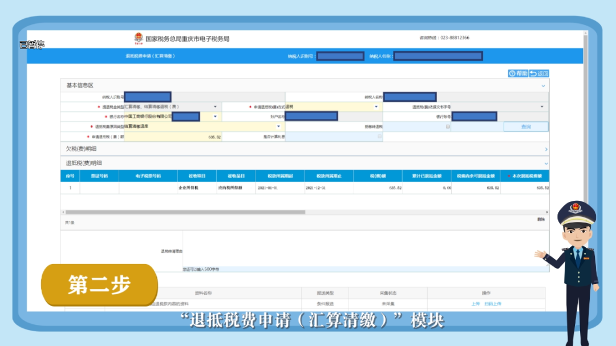The image size is (616, 346).
Task: Click the 查询 query button
Action: pyautogui.click(x=525, y=127)
